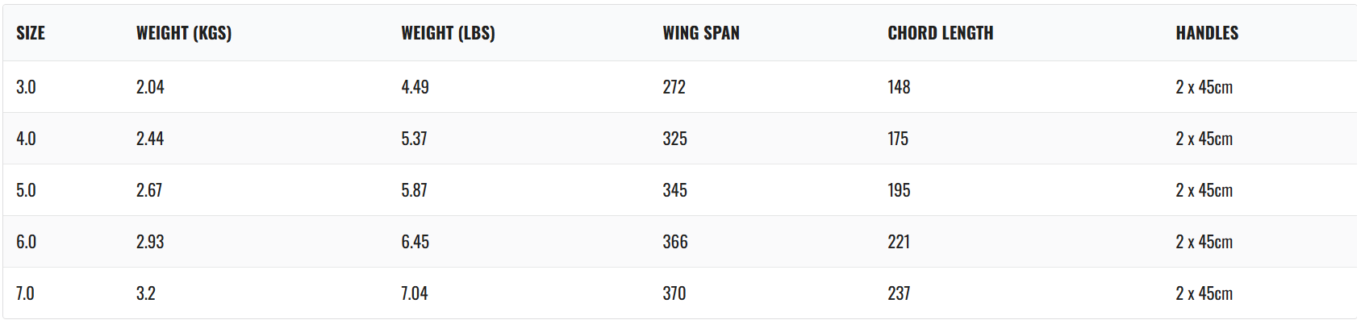The image size is (1361, 320).
Task: Select the 5.0 size cell
Action: (26, 190)
